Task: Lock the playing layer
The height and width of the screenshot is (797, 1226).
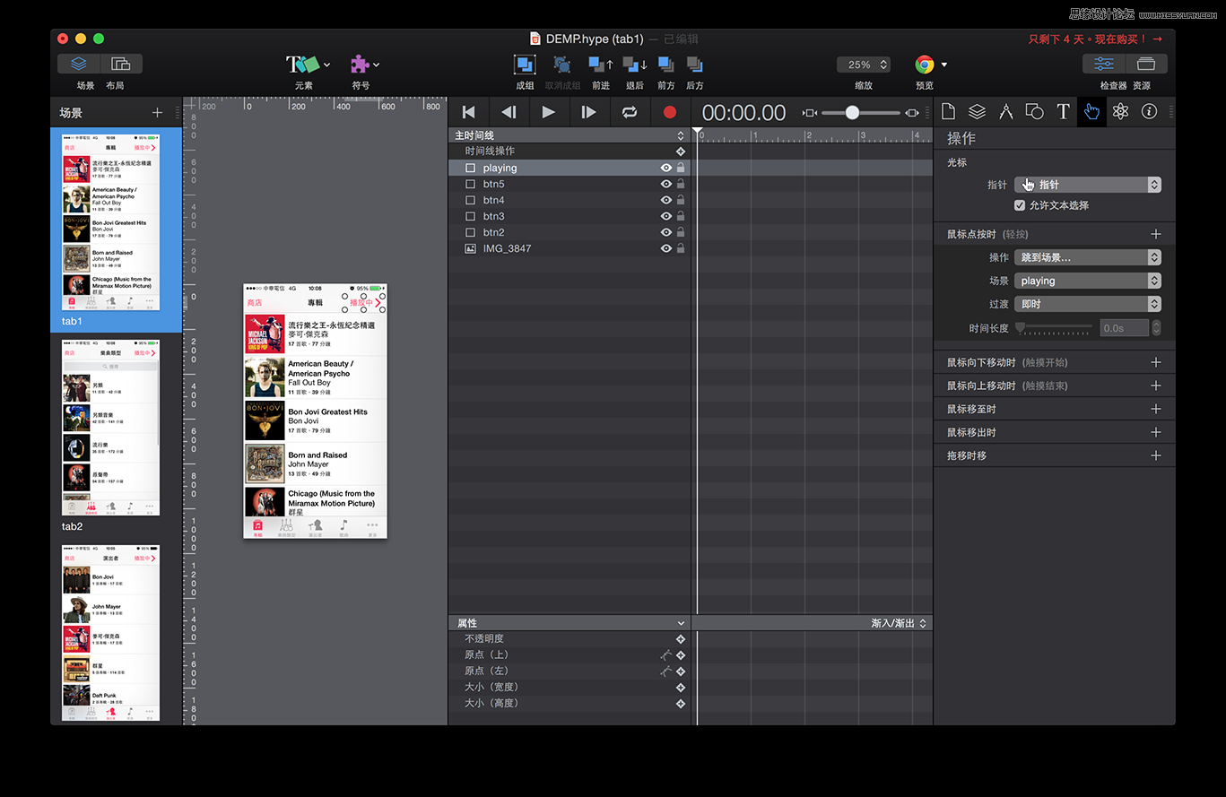Action: point(681,168)
